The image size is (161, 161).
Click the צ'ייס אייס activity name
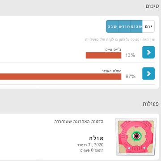tap(114, 50)
